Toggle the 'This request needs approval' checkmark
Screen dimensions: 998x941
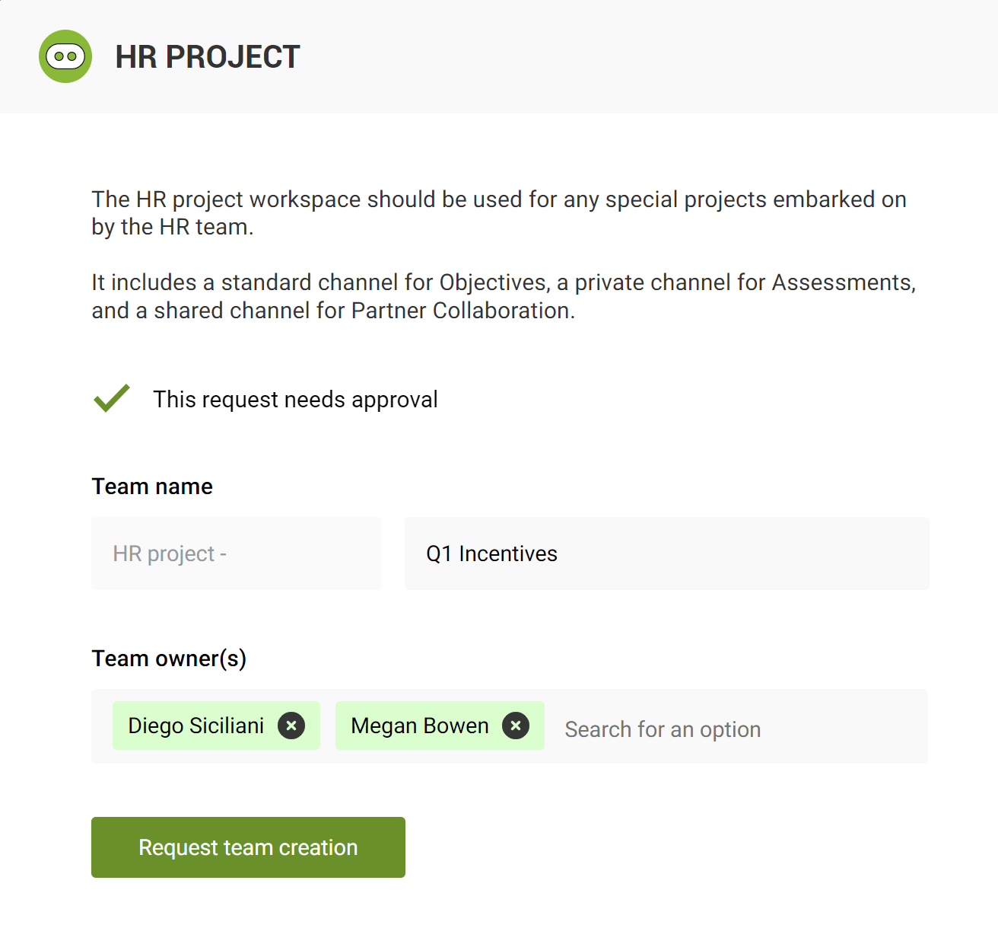tap(111, 398)
